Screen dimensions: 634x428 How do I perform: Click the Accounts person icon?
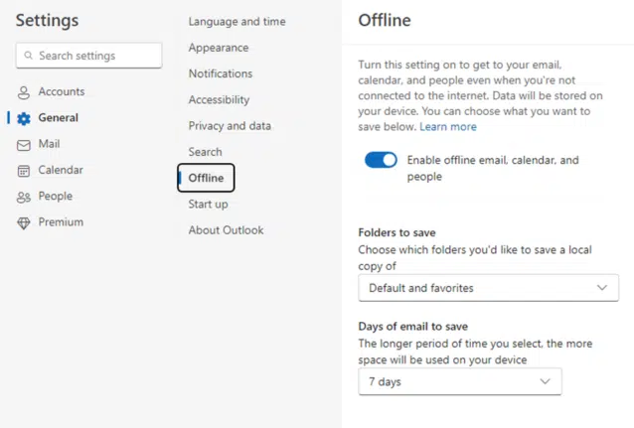[24, 92]
